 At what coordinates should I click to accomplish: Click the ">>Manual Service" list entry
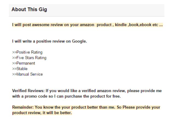coord(27,74)
